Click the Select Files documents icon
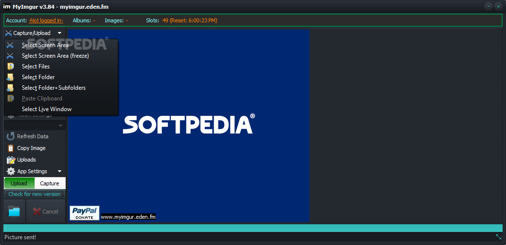506x245 pixels. tap(11, 66)
